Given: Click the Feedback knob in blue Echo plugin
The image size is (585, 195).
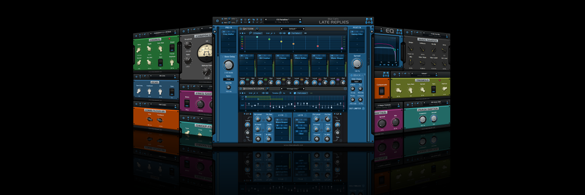Looking at the screenshot, I should coord(150,91).
